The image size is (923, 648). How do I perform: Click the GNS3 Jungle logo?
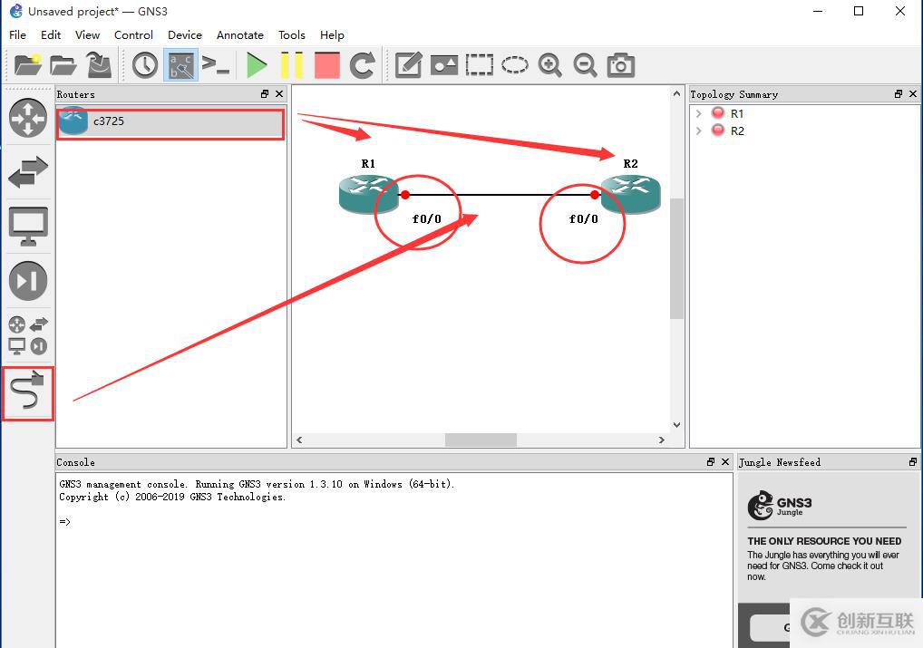tap(780, 505)
